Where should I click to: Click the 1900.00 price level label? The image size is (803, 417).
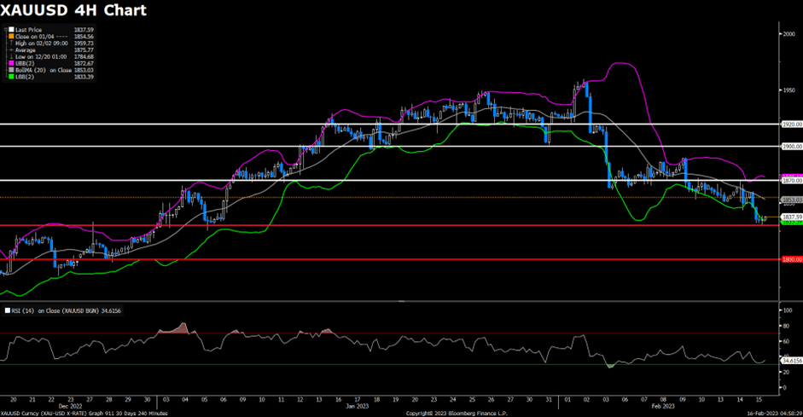tap(791, 146)
